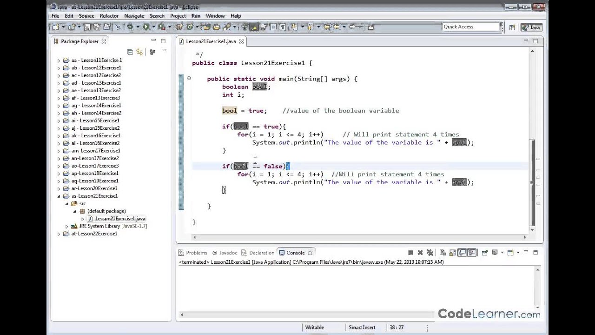This screenshot has height=335, width=595.
Task: Click the New file toolbar icon
Action: click(56, 27)
